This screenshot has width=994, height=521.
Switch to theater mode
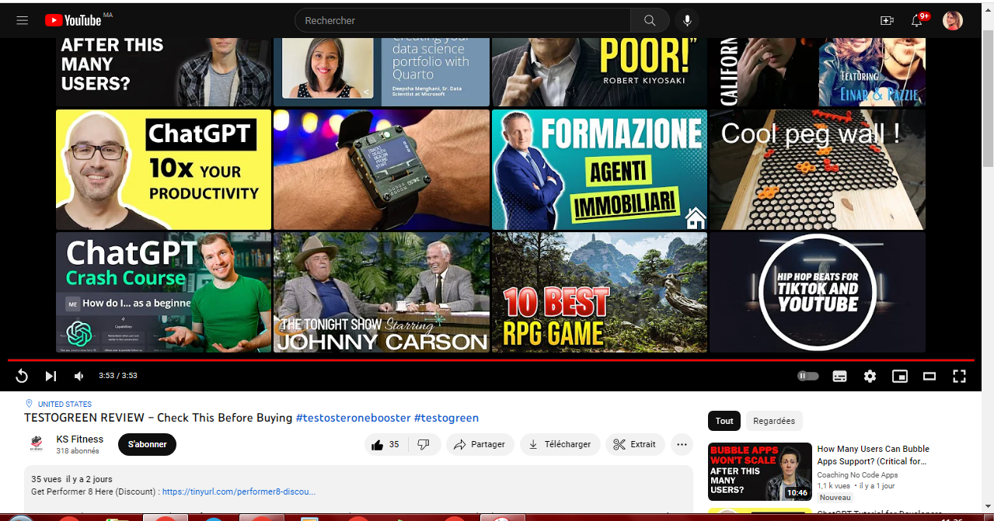[929, 376]
